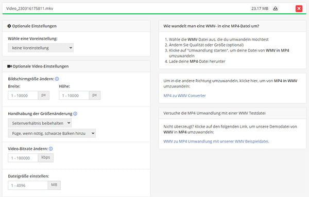This screenshot has width=309, height=197.
Task: Click the 'Wähle eine Voreinstellung:' label
Action: tap(33, 39)
